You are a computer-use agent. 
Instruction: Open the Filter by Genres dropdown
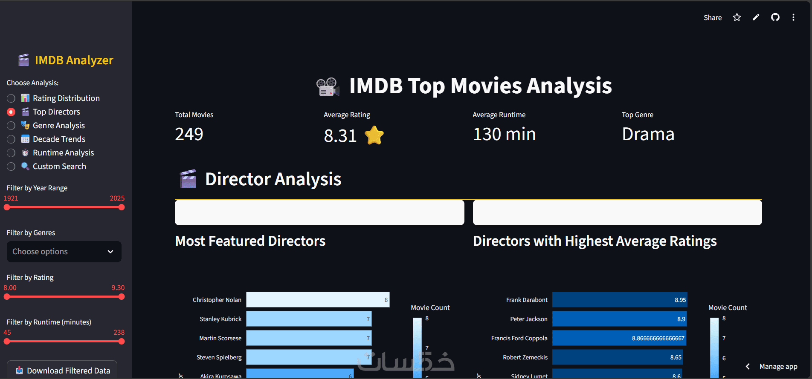click(x=64, y=252)
